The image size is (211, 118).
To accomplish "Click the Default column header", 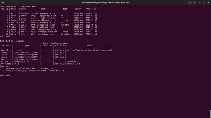I will 89,45.
